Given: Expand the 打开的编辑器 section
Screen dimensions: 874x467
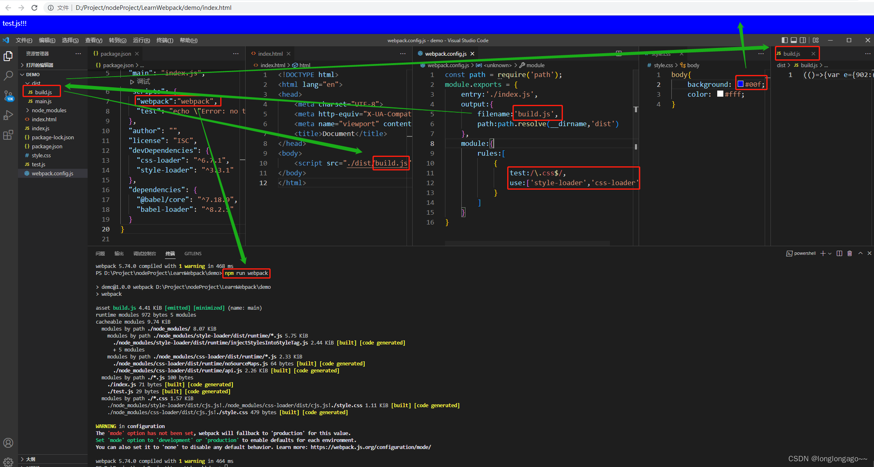Looking at the screenshot, I should click(53, 65).
